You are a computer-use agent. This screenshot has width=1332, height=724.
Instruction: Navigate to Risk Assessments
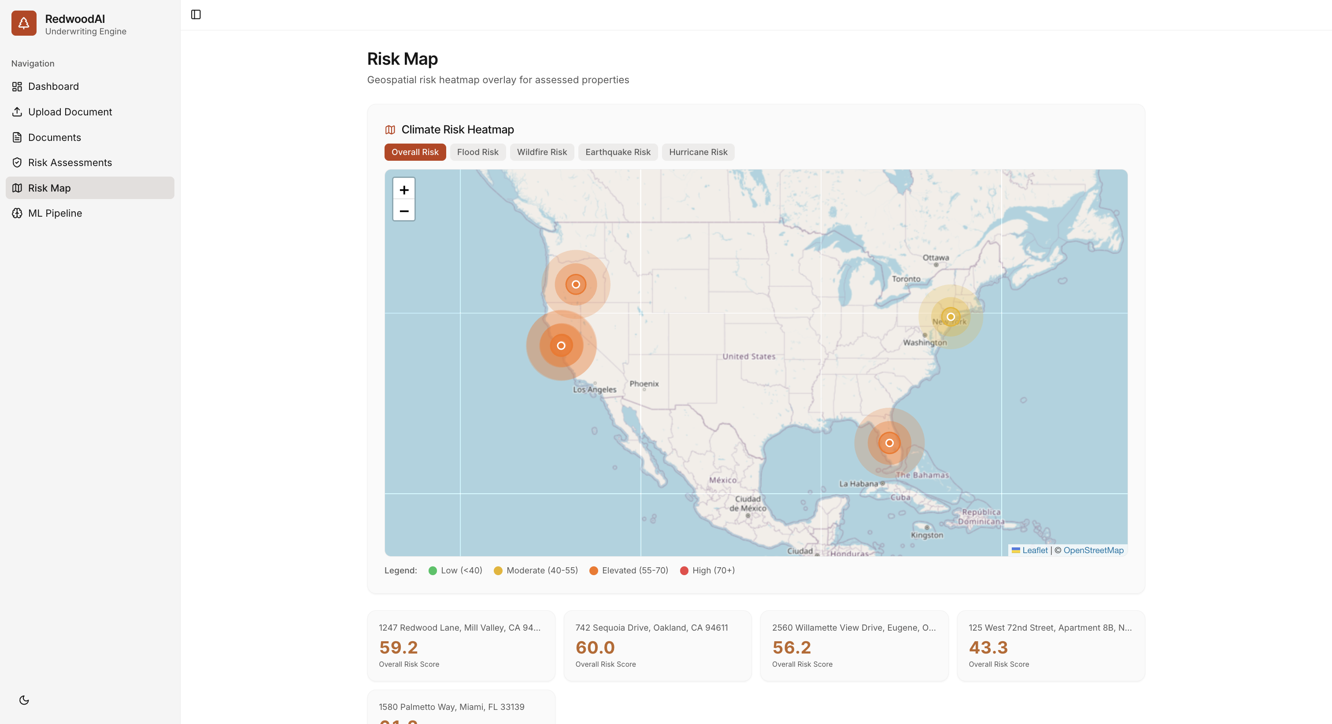click(x=70, y=163)
